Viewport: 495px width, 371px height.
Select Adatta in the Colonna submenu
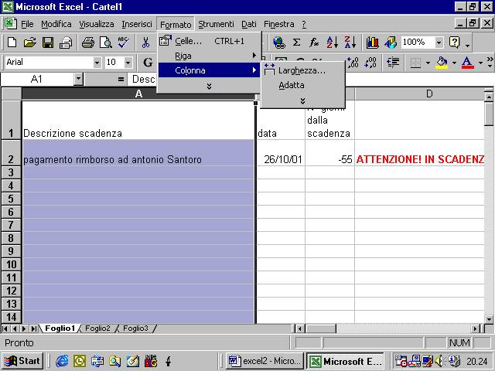click(x=302, y=85)
